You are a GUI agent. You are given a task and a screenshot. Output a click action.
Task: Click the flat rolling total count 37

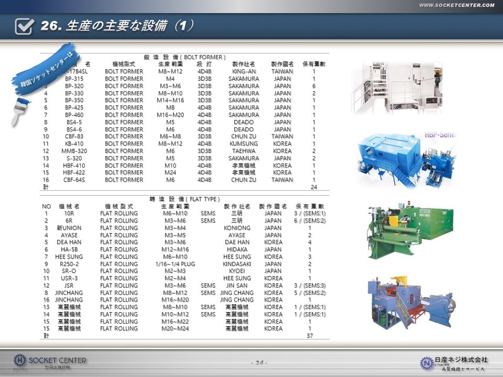point(310,336)
